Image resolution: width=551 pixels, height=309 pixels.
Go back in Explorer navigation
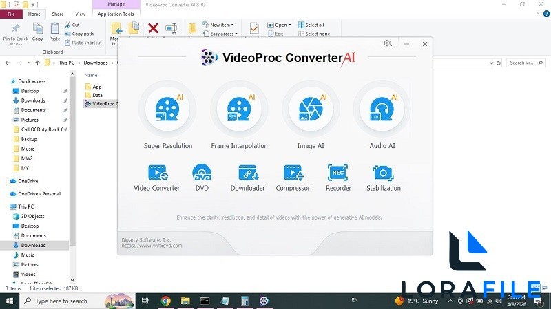[x=8, y=63]
